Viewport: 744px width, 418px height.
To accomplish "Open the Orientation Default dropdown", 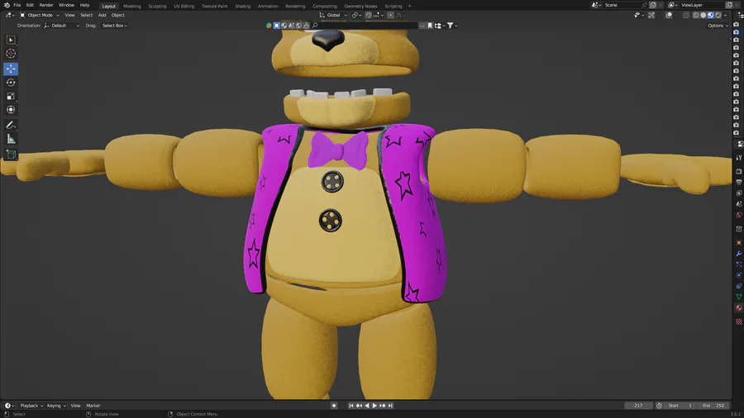I will 62,26.
